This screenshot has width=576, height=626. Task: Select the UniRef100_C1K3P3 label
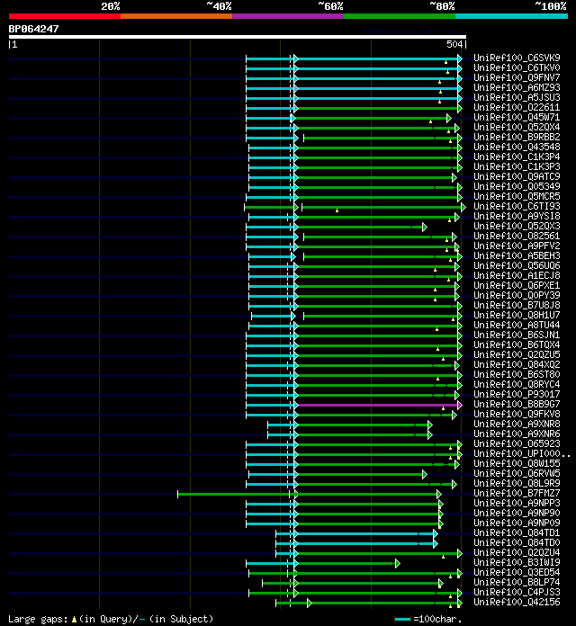(517, 167)
